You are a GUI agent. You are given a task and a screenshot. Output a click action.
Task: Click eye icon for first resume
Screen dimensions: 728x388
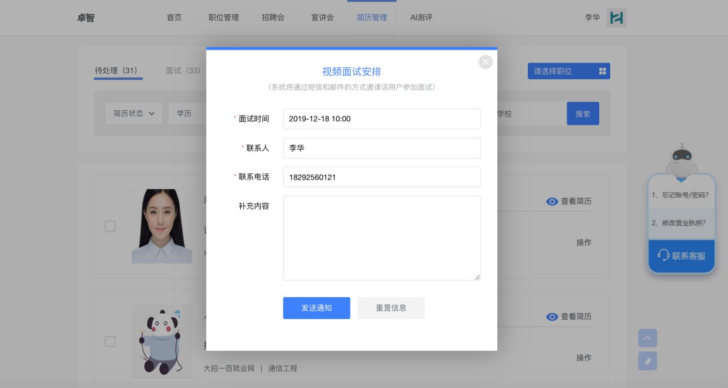[551, 202]
